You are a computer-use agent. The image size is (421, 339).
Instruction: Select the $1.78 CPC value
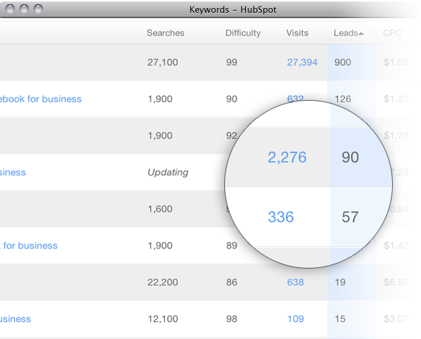coord(396,136)
